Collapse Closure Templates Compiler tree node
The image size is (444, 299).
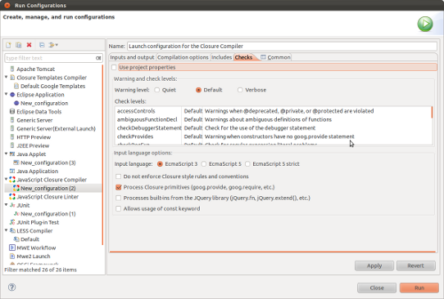7,77
